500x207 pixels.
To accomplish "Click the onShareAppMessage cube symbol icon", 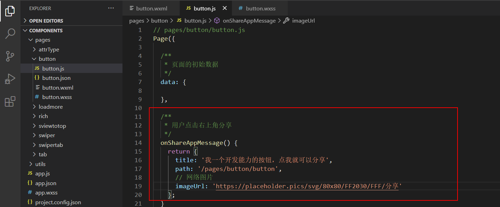I will pos(217,20).
